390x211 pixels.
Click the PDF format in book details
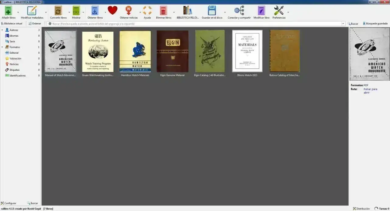366,85
